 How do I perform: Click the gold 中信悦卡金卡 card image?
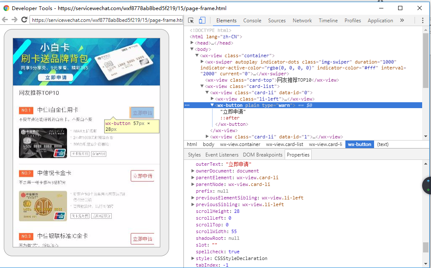tap(43, 206)
